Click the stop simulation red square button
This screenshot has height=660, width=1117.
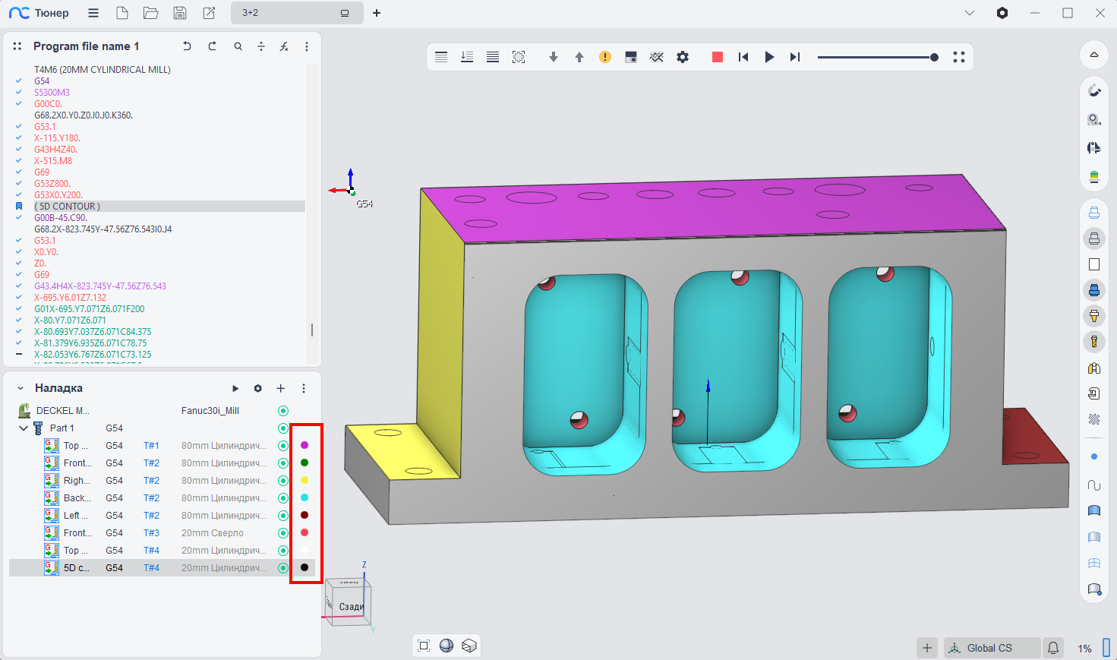(x=717, y=57)
